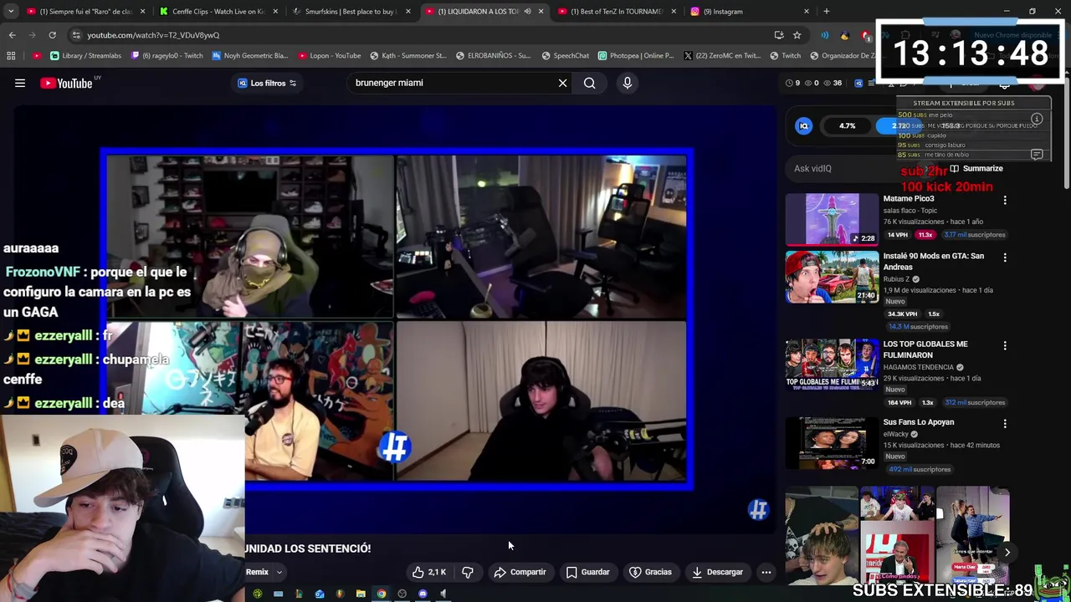Open a new browser tab
Image resolution: width=1071 pixels, height=602 pixels.
point(826,12)
